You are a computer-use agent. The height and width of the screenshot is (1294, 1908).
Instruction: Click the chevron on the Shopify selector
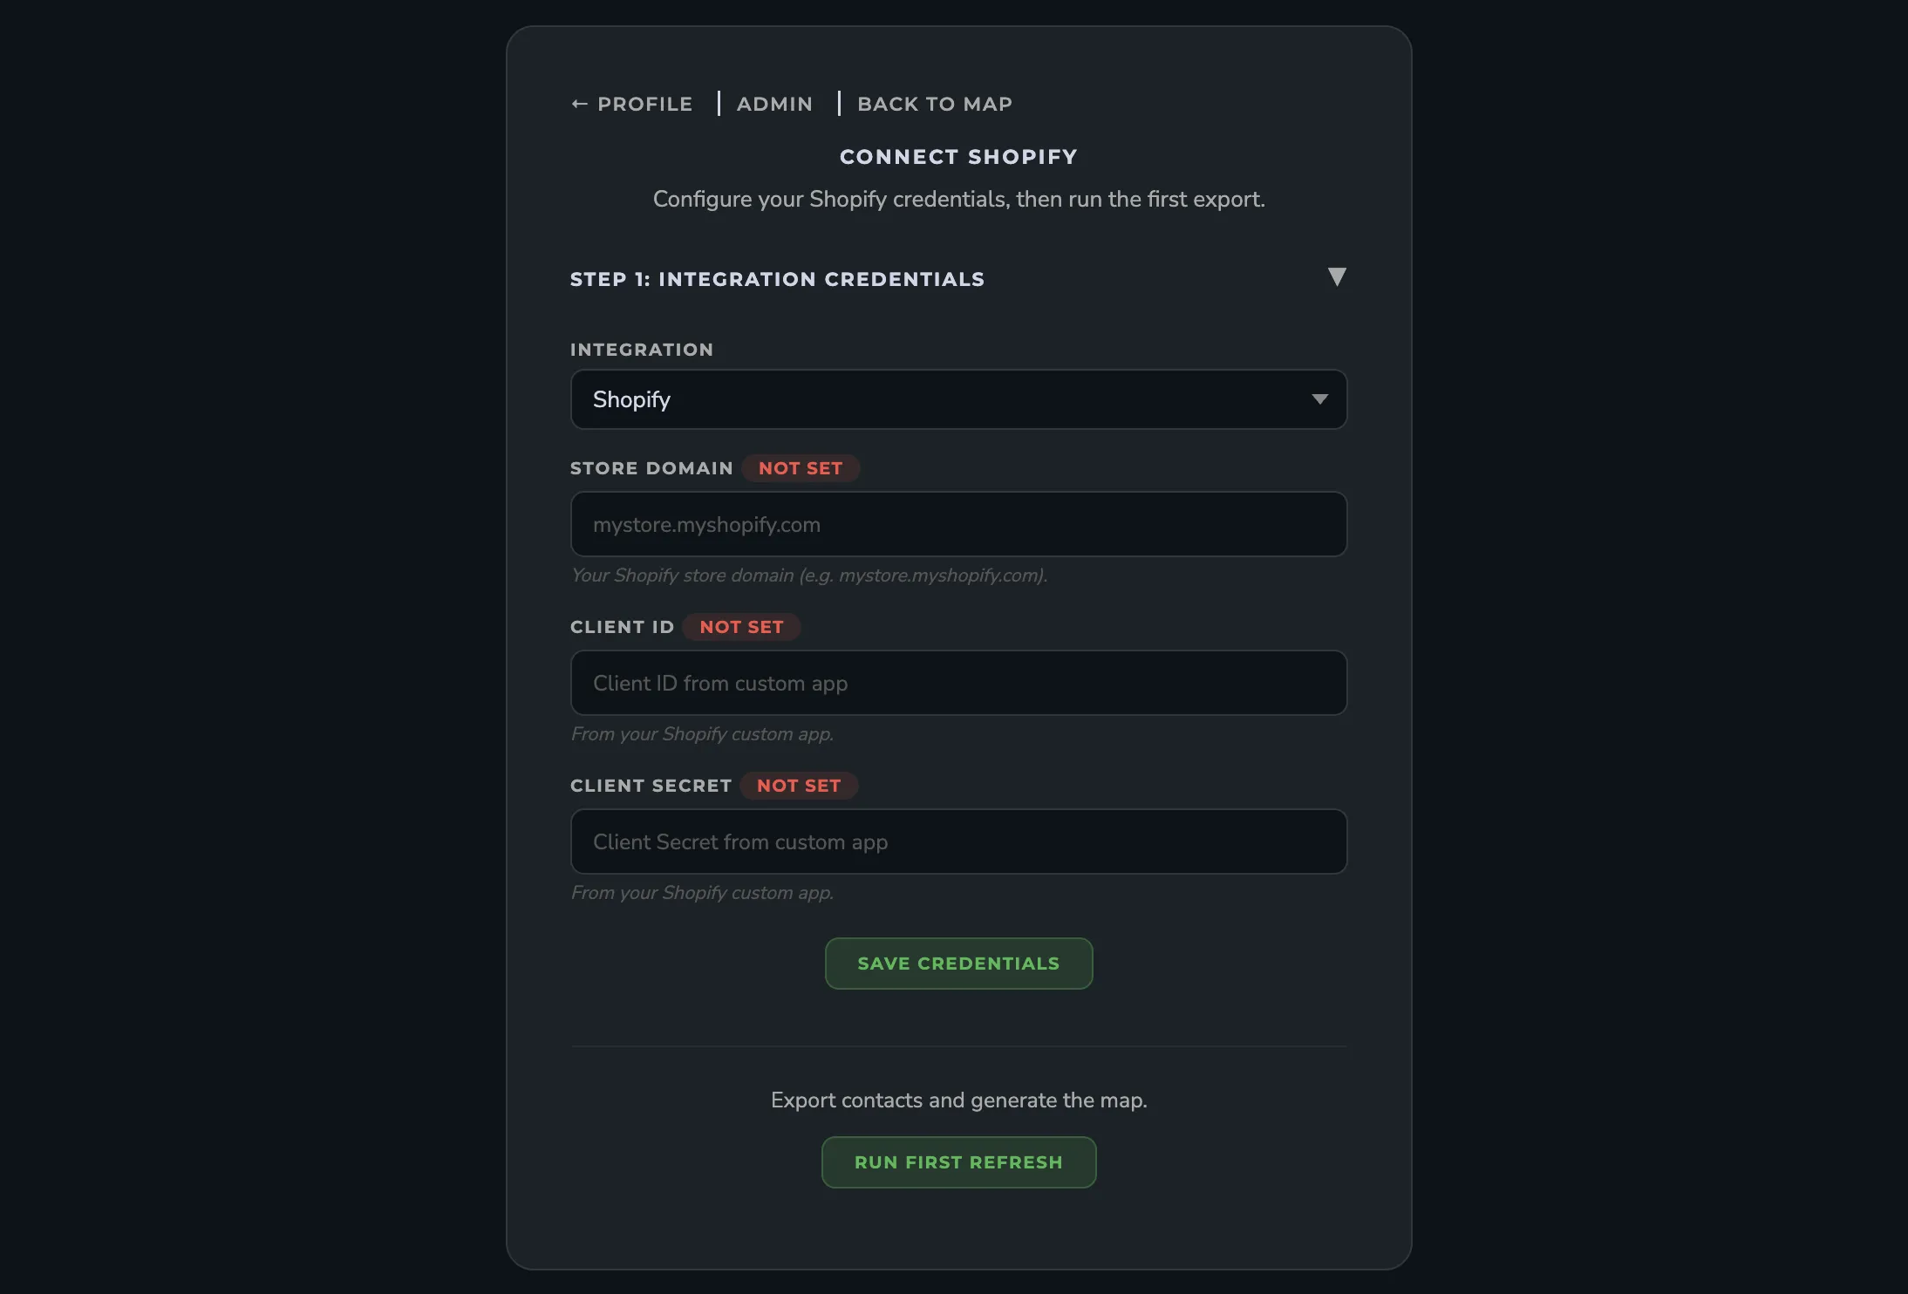click(1320, 399)
